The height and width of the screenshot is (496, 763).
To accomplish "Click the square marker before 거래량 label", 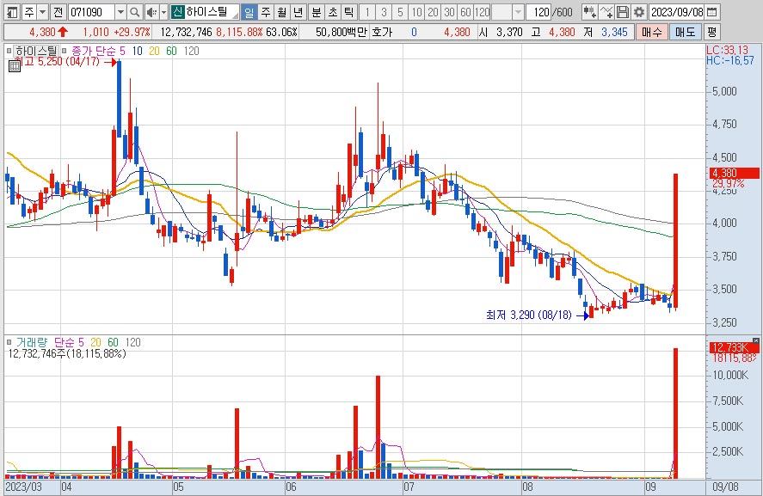I will pos(9,342).
